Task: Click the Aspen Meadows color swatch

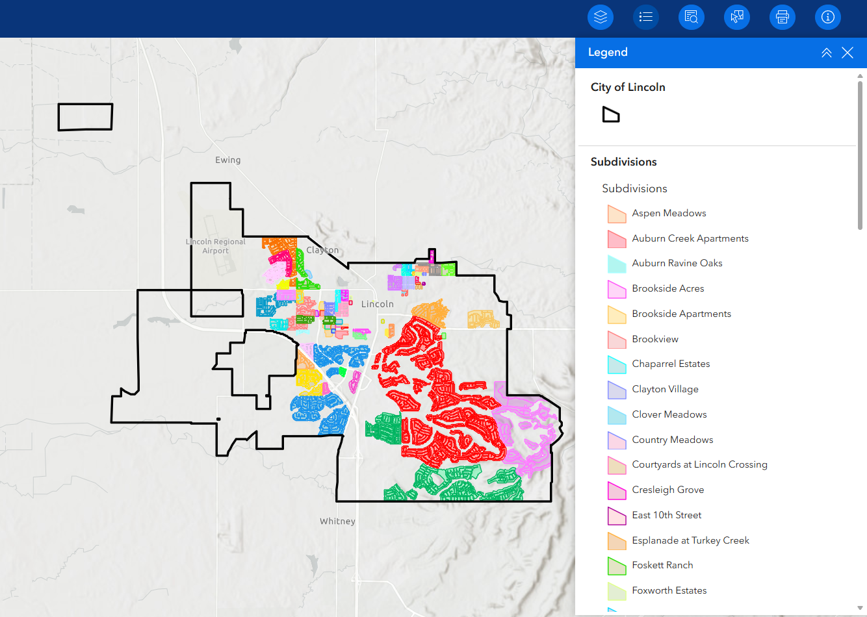Action: pyautogui.click(x=616, y=214)
